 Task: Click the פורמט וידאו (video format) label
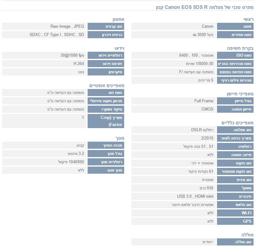pos(106,64)
